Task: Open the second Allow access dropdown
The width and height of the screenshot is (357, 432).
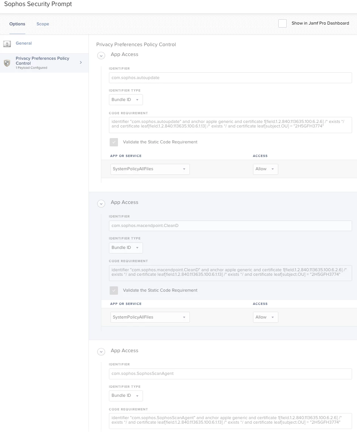Action: click(265, 317)
